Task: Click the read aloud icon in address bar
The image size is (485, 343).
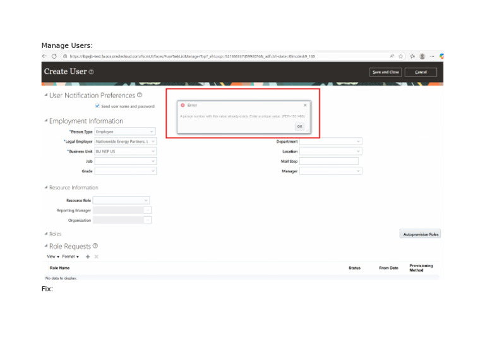Action: [x=392, y=56]
